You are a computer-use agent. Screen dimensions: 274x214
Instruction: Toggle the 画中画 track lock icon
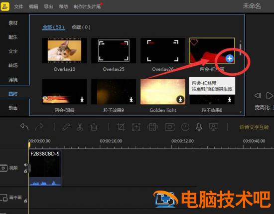pyautogui.click(x=25, y=201)
